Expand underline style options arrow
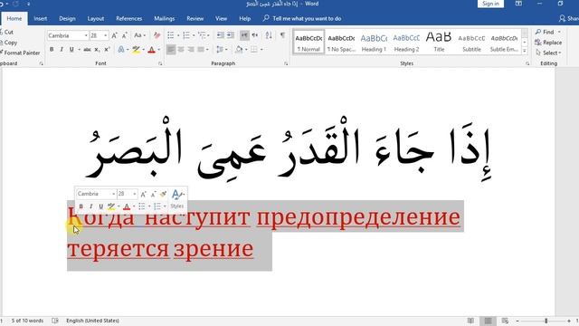The height and width of the screenshot is (326, 579). 79,49
